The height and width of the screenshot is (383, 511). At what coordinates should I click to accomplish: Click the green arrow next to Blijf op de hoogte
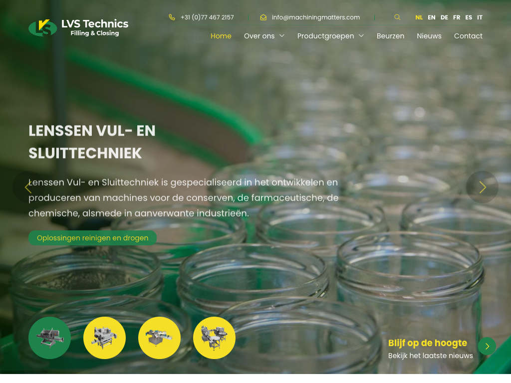[x=487, y=346]
